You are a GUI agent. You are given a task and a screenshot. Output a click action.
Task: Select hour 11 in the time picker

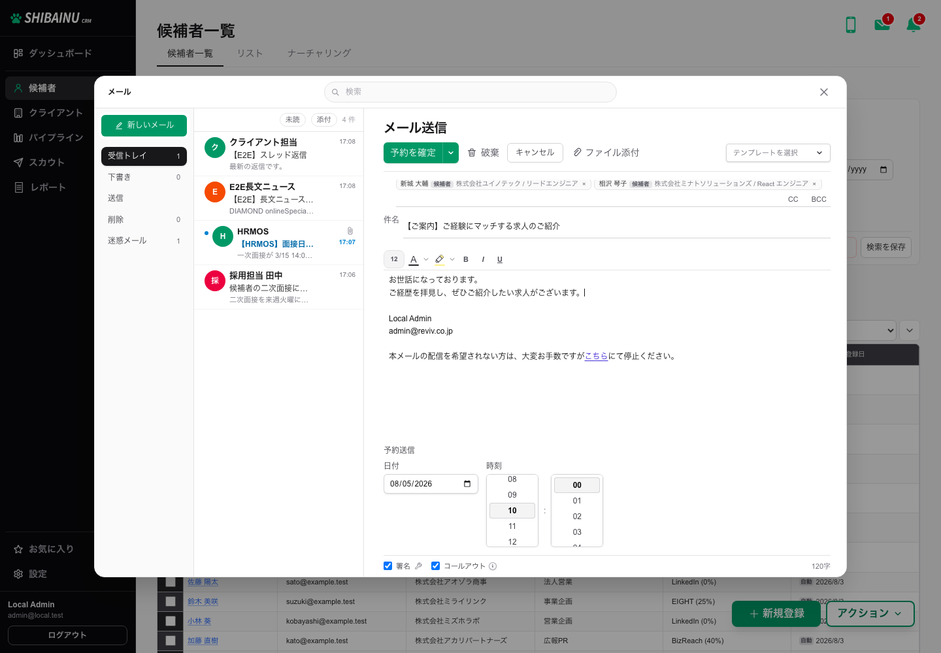pos(512,526)
